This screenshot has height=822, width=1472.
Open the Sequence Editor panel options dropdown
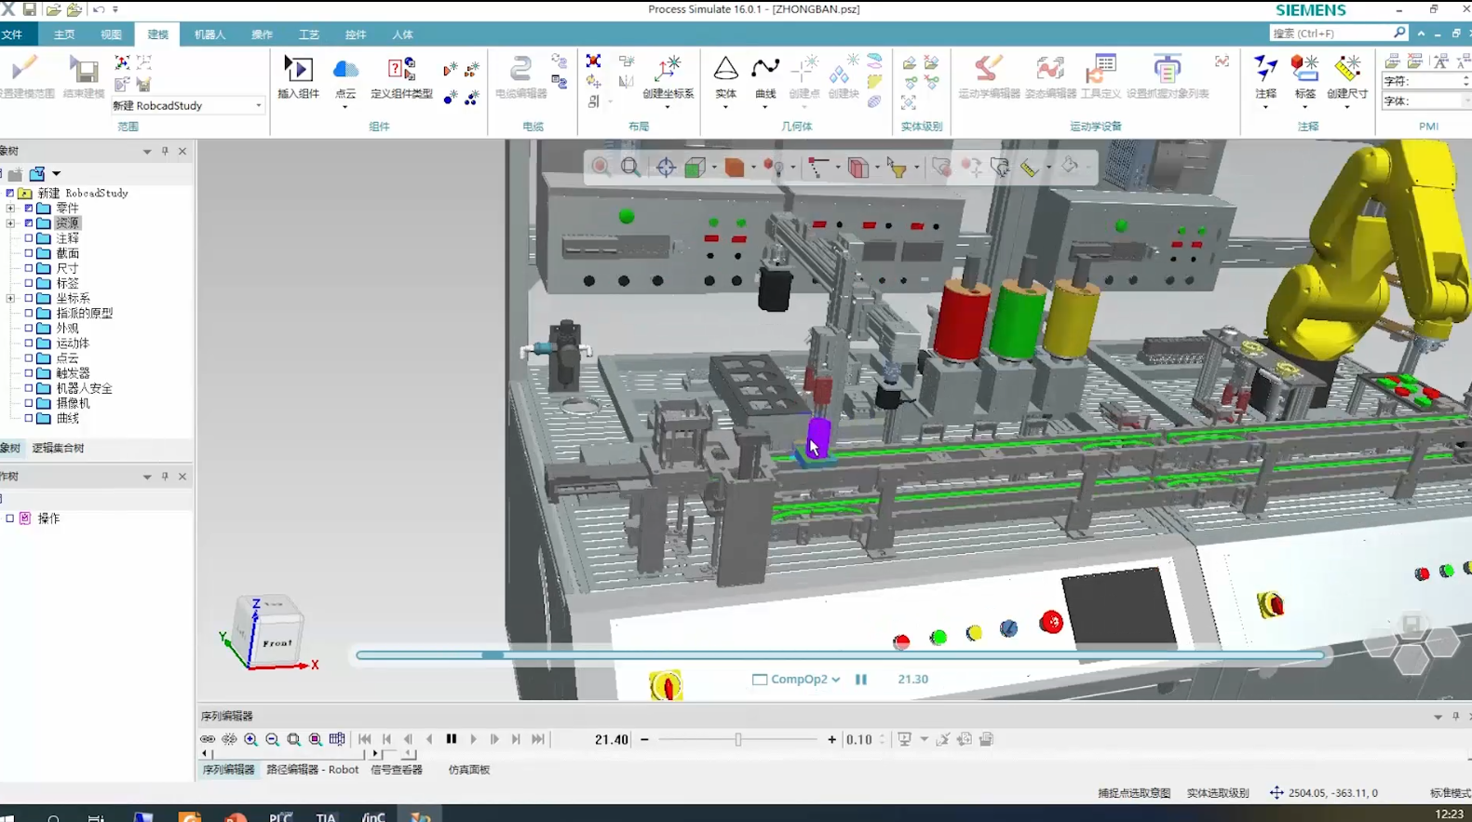1438,717
